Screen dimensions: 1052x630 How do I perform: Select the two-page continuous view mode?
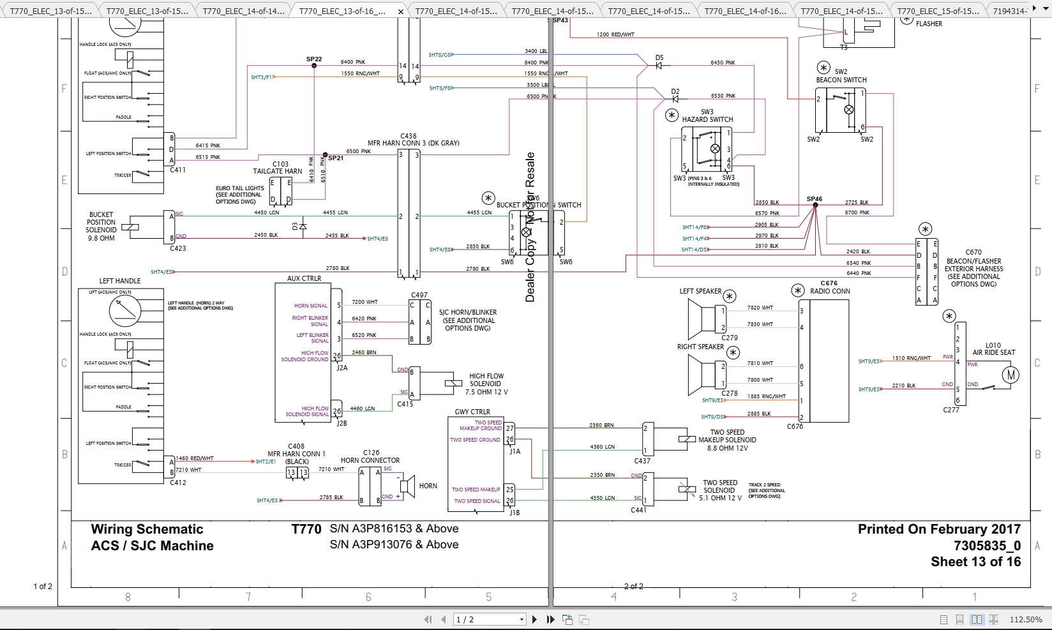[x=994, y=619]
